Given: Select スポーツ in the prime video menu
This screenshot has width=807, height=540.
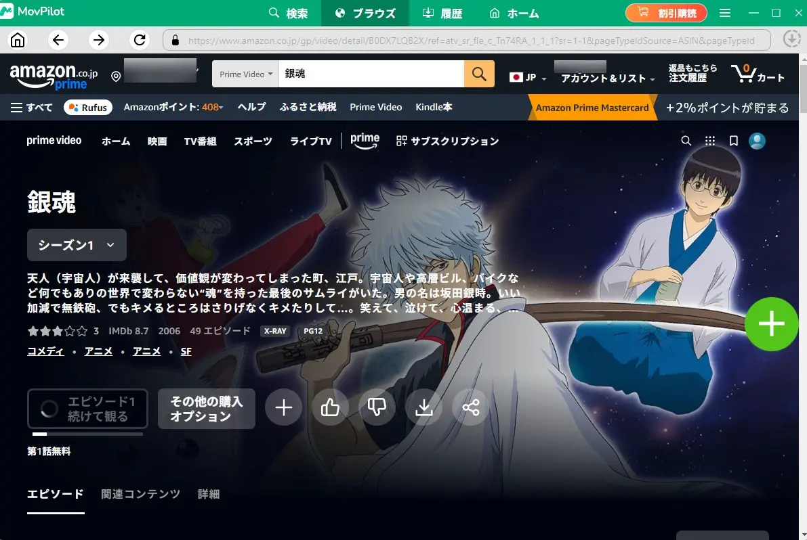Looking at the screenshot, I should [253, 141].
